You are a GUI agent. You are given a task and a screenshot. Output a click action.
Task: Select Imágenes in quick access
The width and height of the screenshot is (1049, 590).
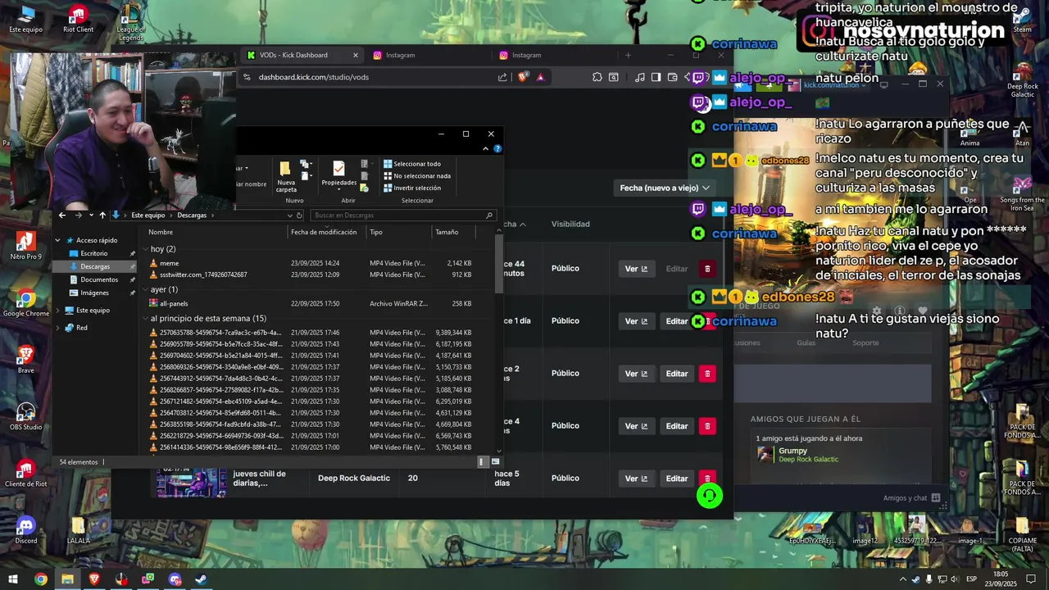[94, 293]
